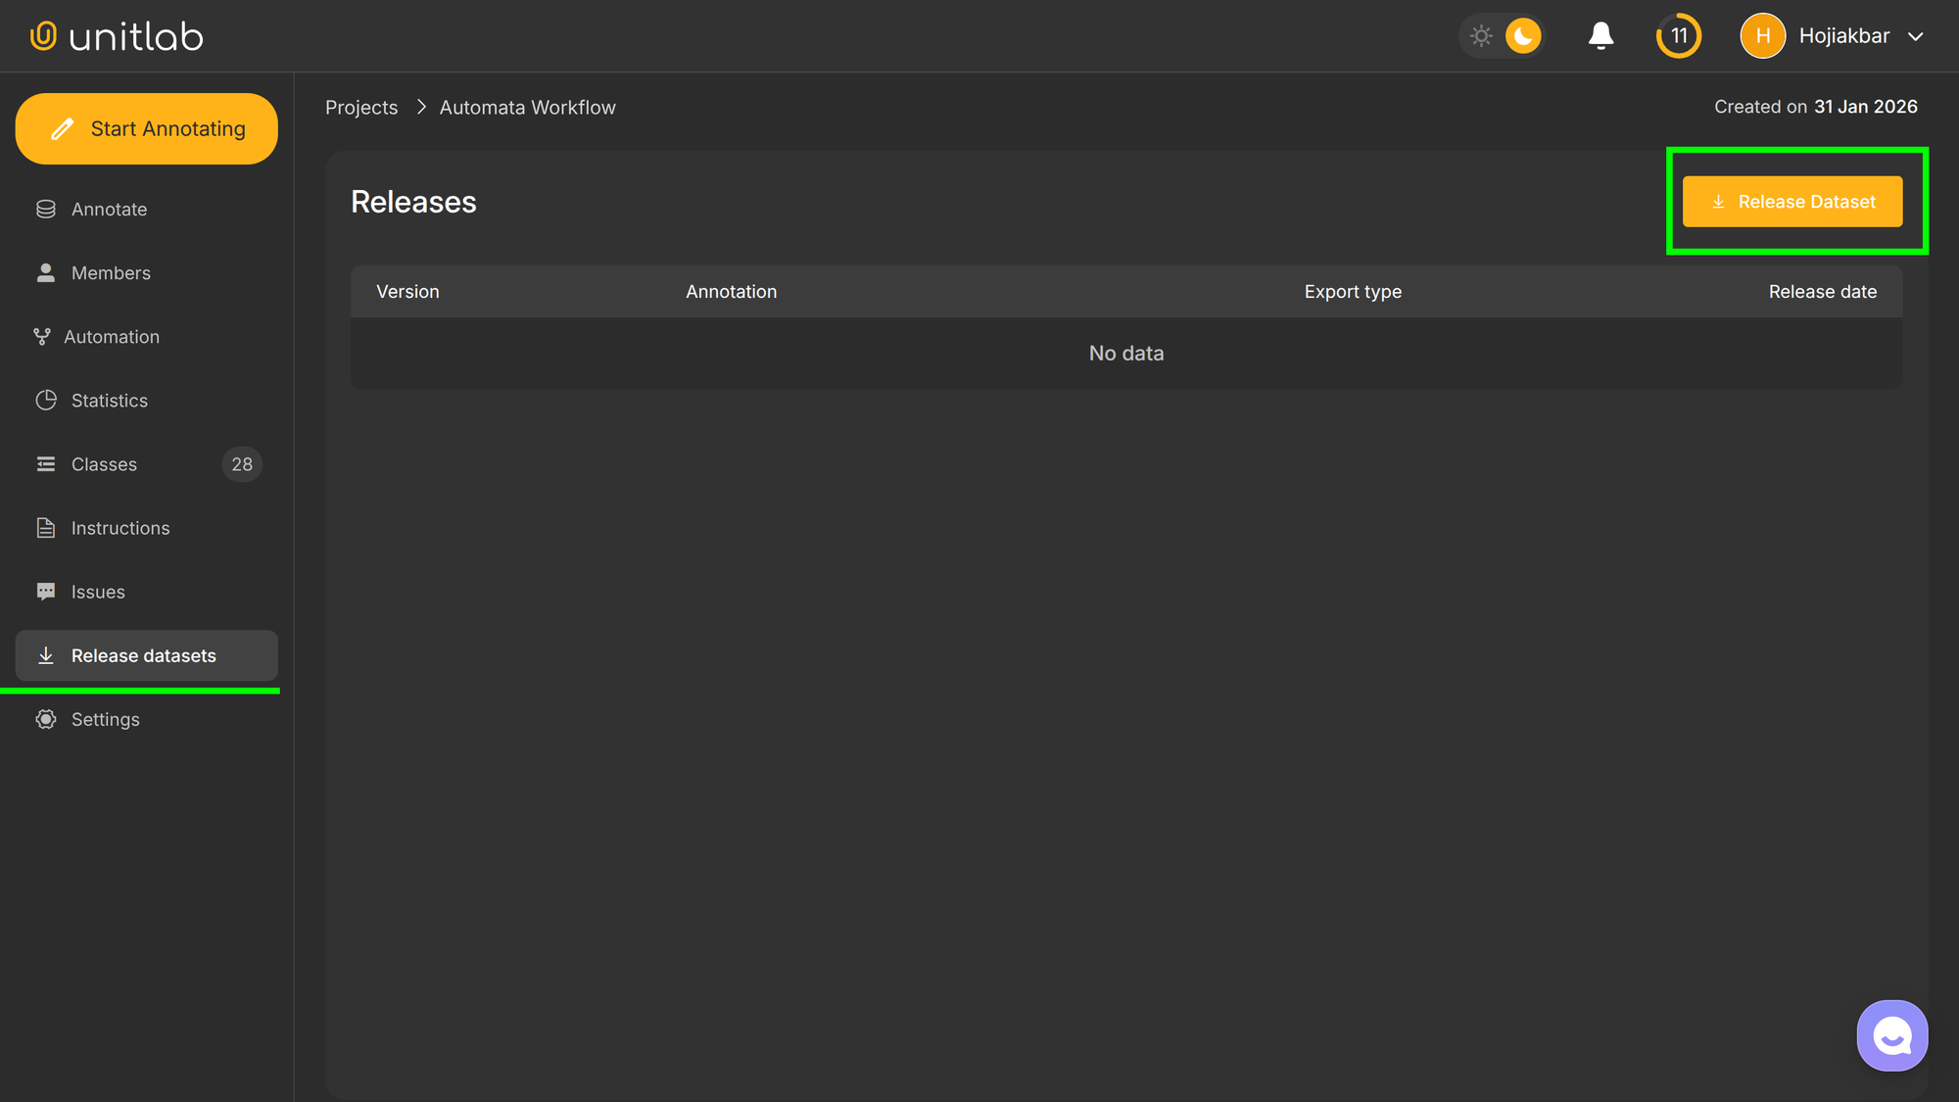Open the Classes list

[x=104, y=463]
